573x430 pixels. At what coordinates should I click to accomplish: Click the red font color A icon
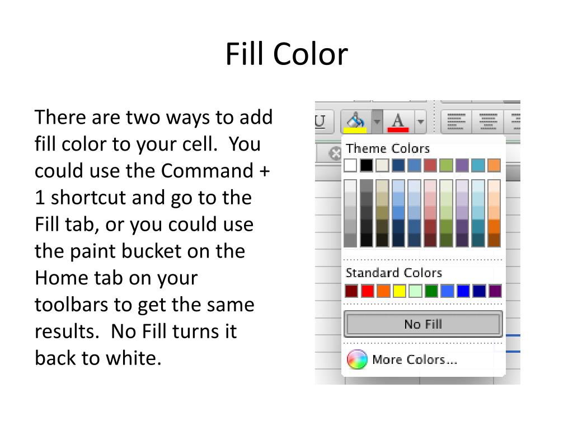click(x=398, y=121)
